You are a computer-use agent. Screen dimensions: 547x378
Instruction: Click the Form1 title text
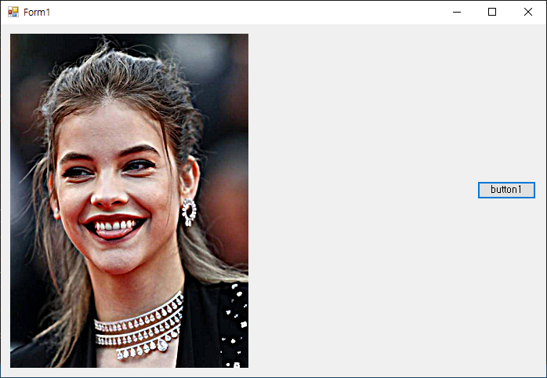[x=37, y=13]
